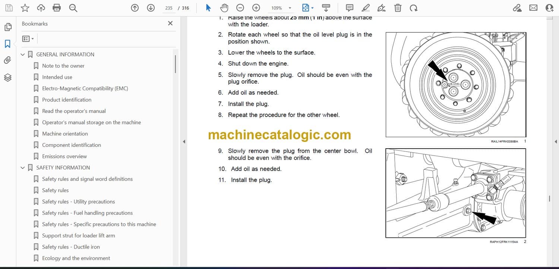559x269 pixels.
Task: Open Operator's manual storage on the machine
Action: click(x=92, y=122)
